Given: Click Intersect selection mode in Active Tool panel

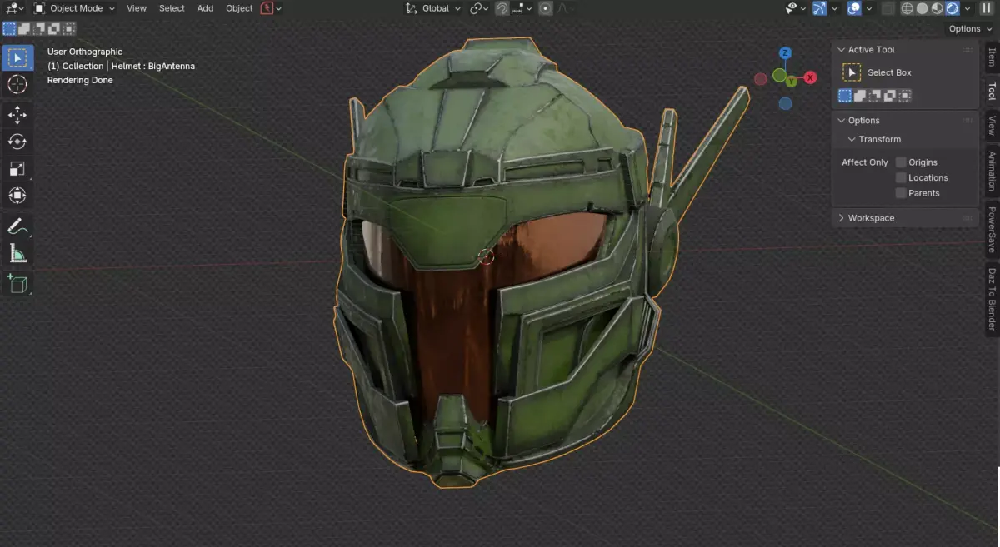Looking at the screenshot, I should 903,96.
